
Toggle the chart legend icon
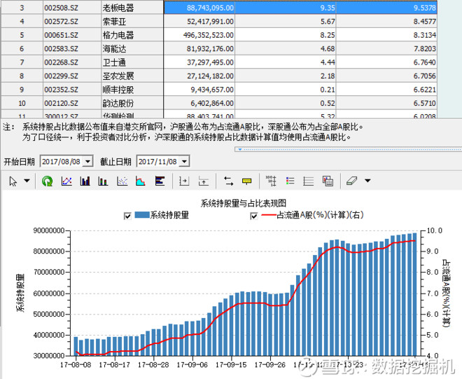coord(290,181)
